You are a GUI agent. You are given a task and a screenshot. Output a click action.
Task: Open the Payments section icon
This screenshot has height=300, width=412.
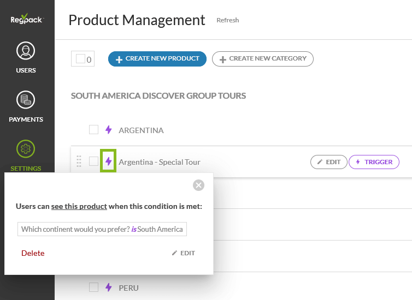coord(26,100)
